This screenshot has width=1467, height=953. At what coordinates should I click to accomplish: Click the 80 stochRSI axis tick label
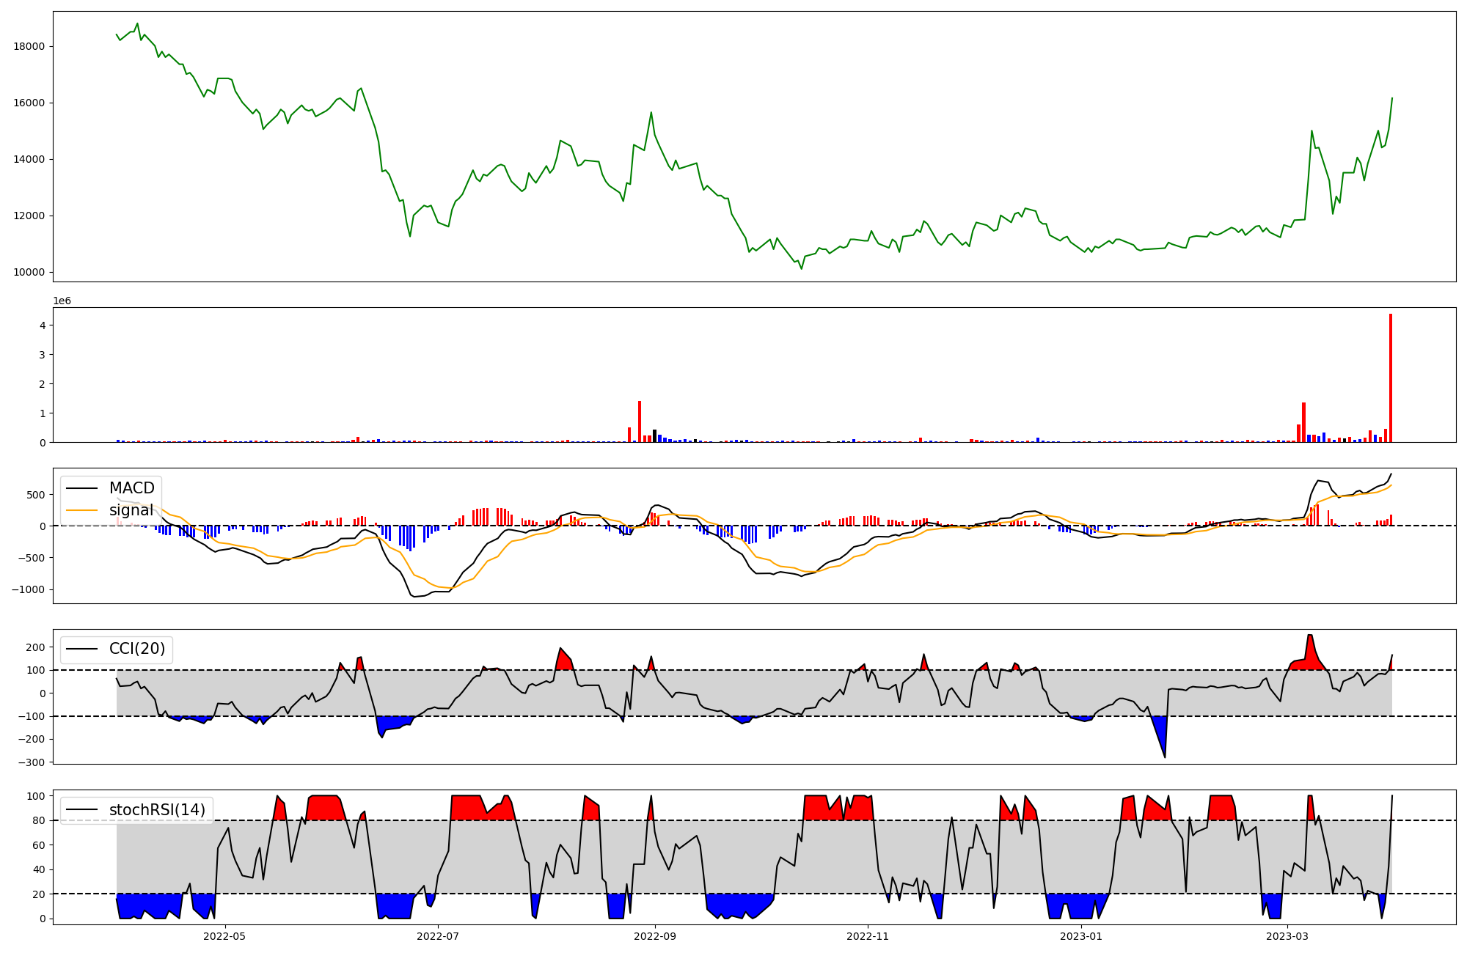tap(38, 820)
